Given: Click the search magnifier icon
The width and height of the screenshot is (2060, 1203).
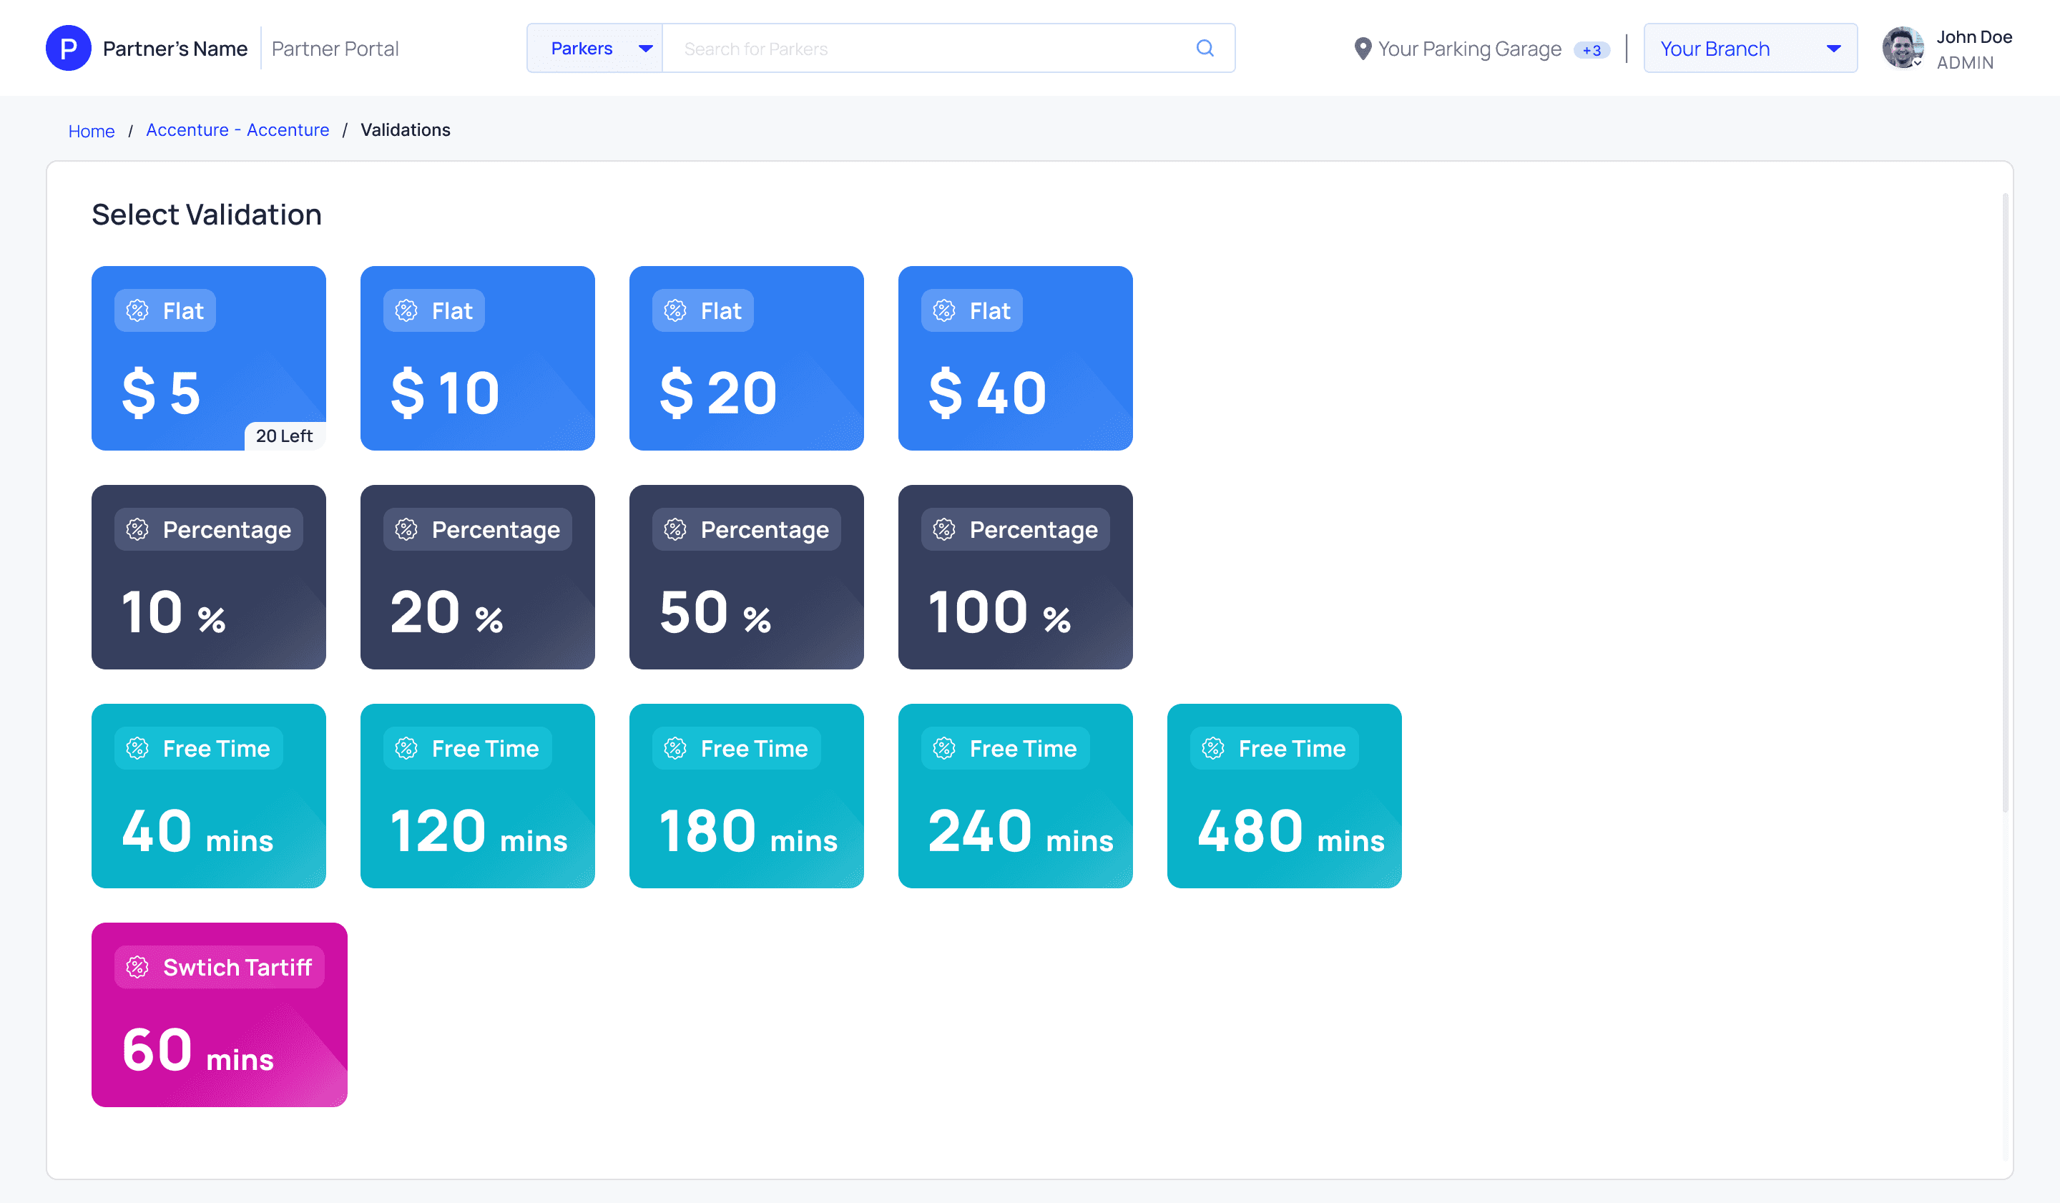Looking at the screenshot, I should 1204,48.
